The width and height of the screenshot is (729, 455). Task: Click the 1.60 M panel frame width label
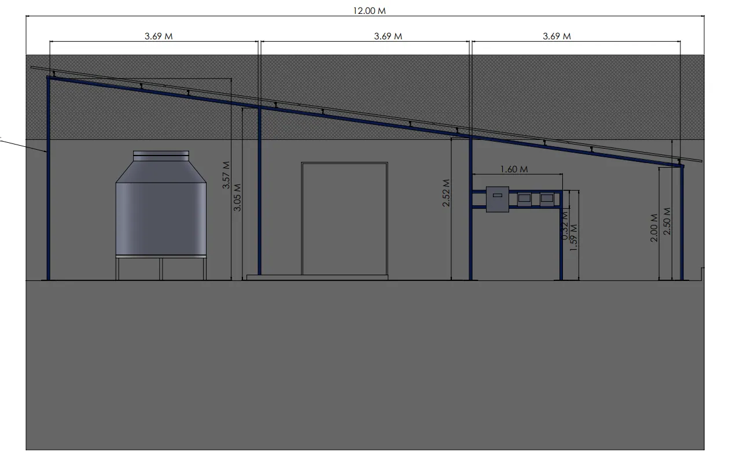[x=514, y=169]
